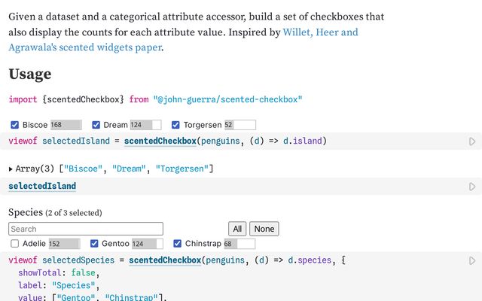Screen dimensions: 482x301
Task: Run the viewof selectedIsland cell play icon
Action: point(472,141)
